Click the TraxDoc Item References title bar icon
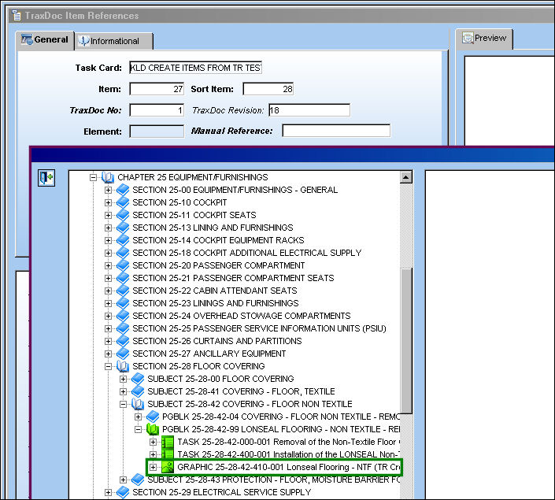The height and width of the screenshot is (500, 555). (x=17, y=16)
